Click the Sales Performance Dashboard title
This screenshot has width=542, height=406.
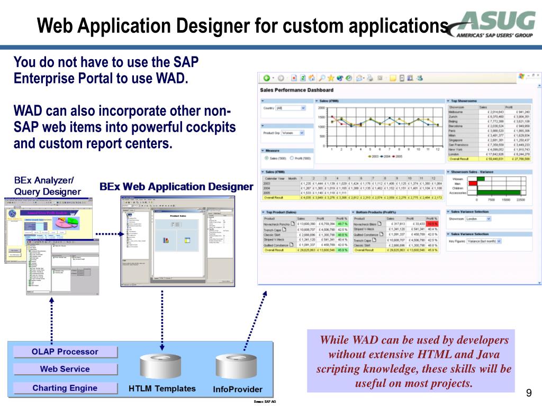pyautogui.click(x=296, y=90)
